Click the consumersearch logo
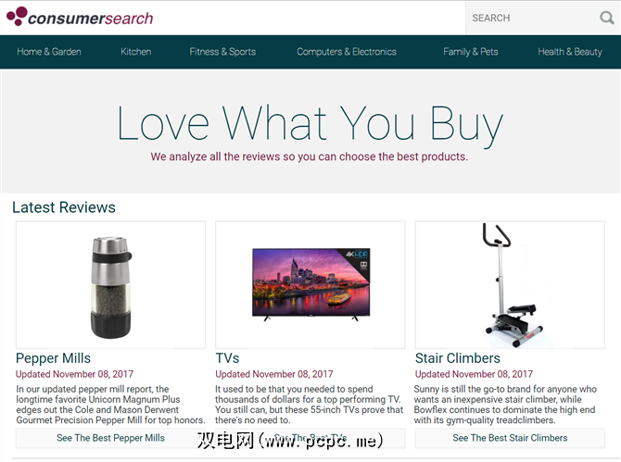The width and height of the screenshot is (621, 462). click(80, 17)
